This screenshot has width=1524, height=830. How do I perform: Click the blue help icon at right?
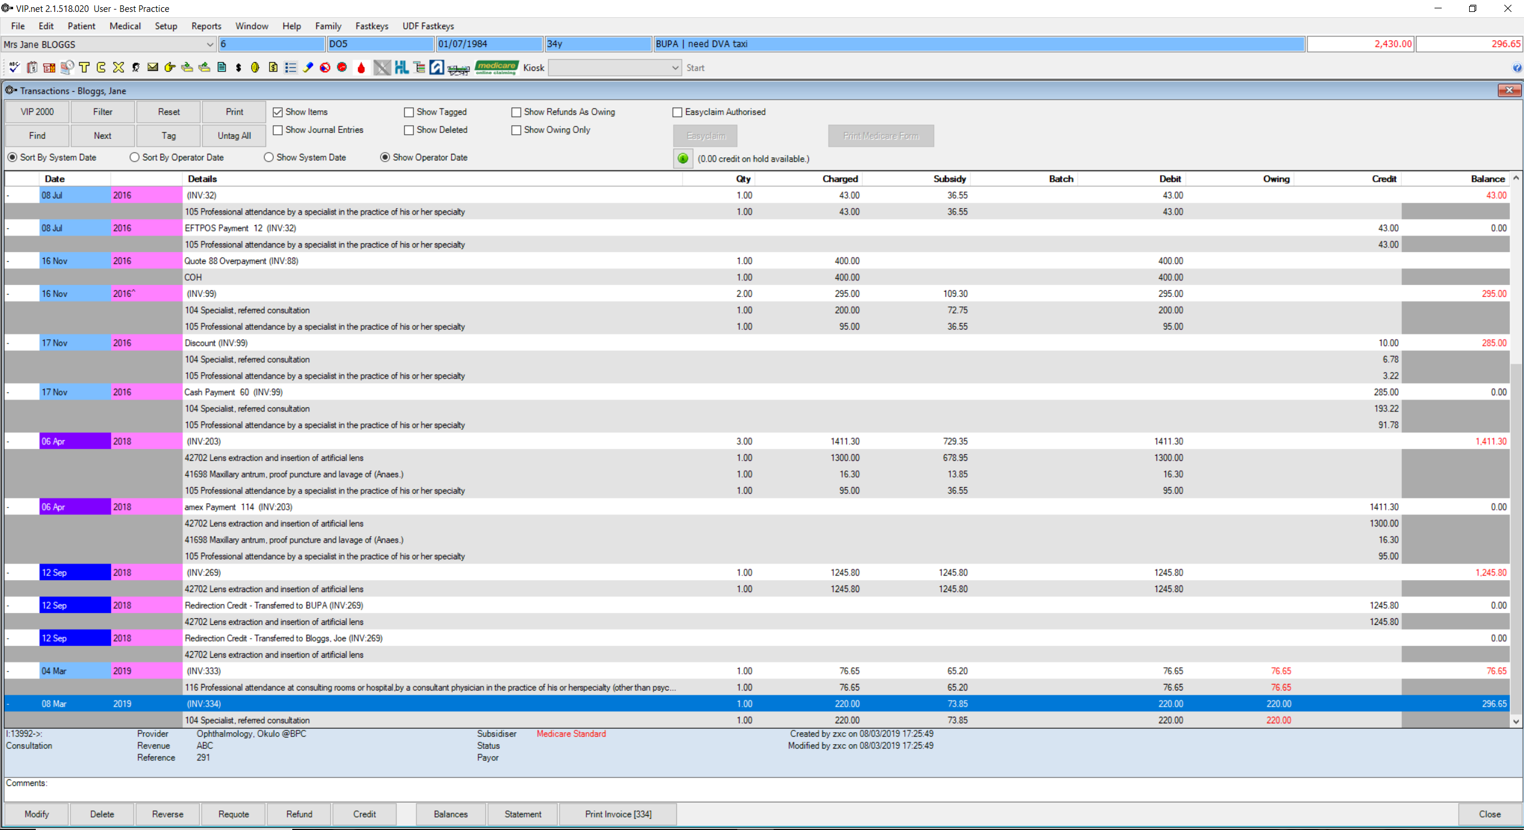(x=1517, y=68)
